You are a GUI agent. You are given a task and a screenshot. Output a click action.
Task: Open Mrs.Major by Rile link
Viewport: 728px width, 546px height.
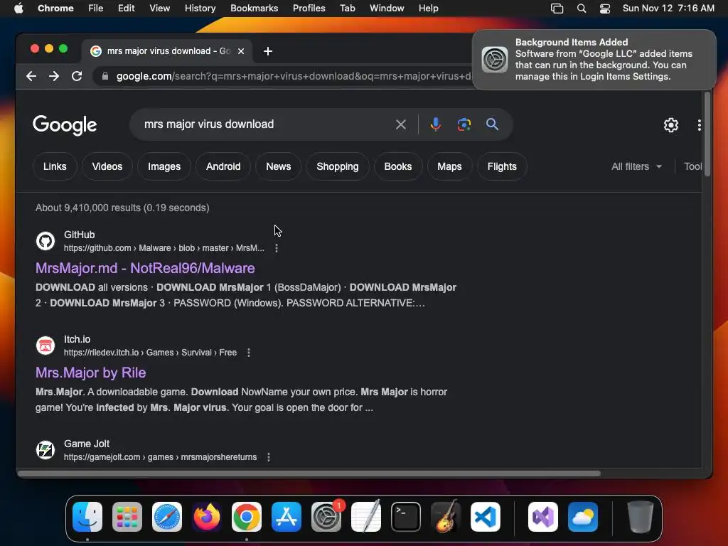[x=90, y=373]
